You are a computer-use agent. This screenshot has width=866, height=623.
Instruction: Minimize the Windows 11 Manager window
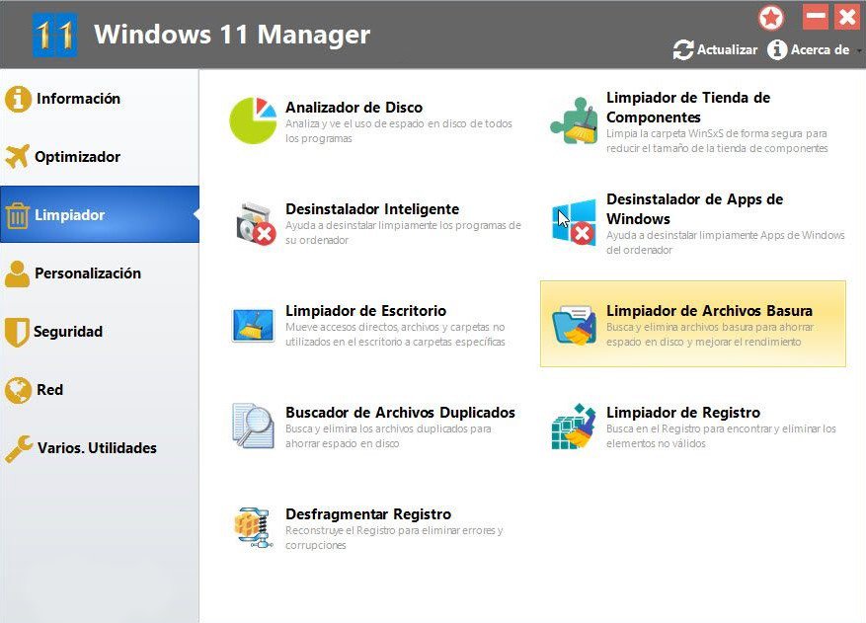click(816, 17)
